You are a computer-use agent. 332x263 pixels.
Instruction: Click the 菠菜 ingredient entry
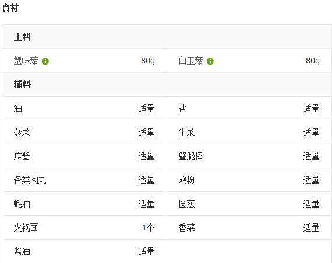click(x=22, y=133)
